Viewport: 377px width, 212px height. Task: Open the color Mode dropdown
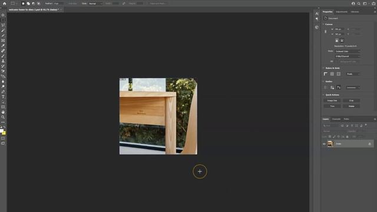348,51
